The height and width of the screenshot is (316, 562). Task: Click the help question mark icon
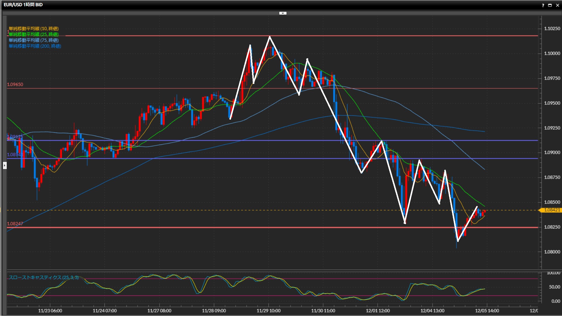pos(543,5)
